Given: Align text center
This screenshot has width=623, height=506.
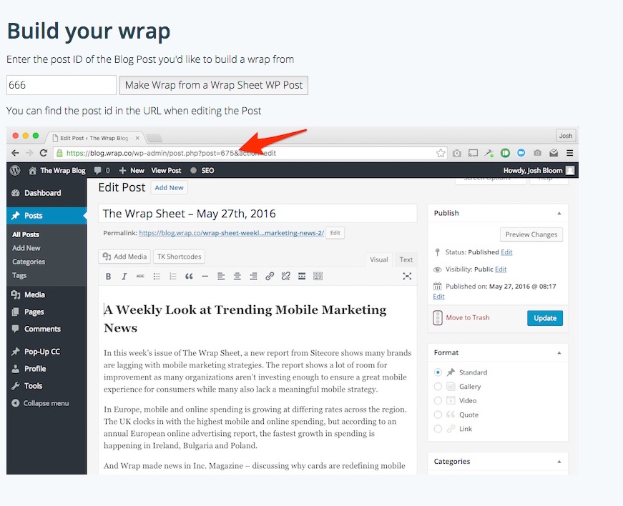Looking at the screenshot, I should pos(237,276).
